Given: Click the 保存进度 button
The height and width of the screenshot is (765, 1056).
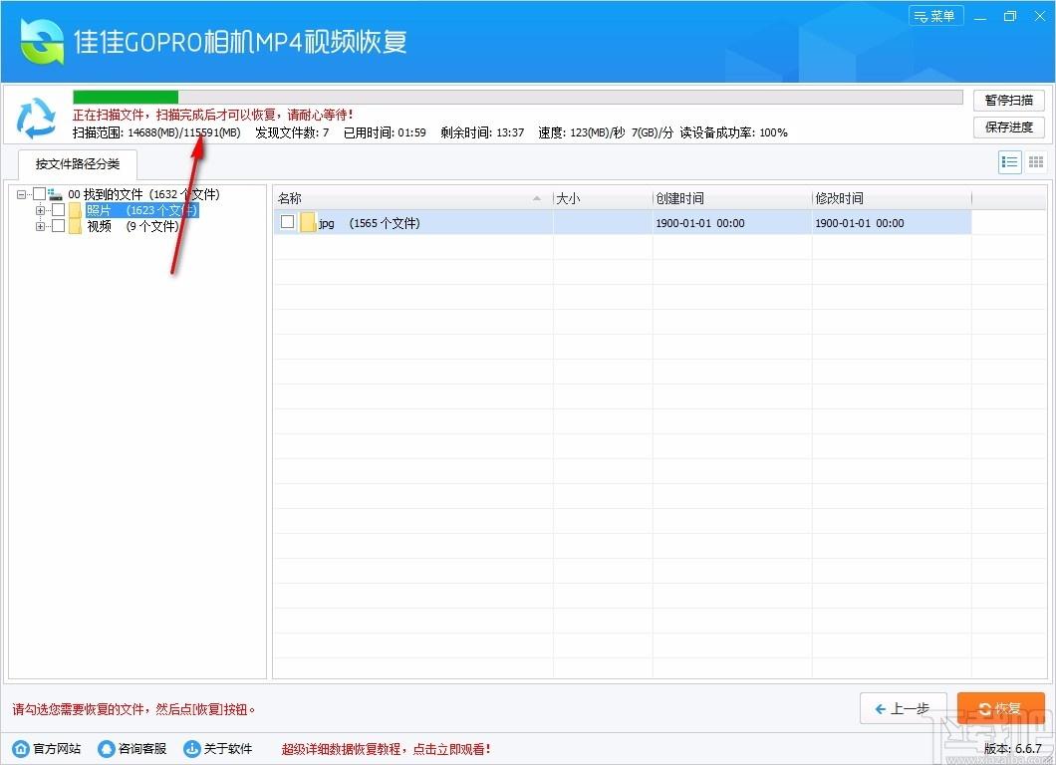Looking at the screenshot, I should tap(1009, 127).
